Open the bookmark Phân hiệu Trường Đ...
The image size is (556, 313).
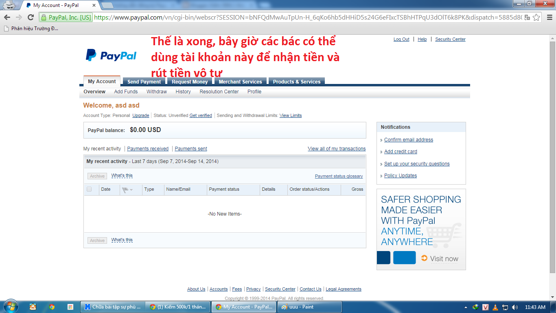coord(31,29)
